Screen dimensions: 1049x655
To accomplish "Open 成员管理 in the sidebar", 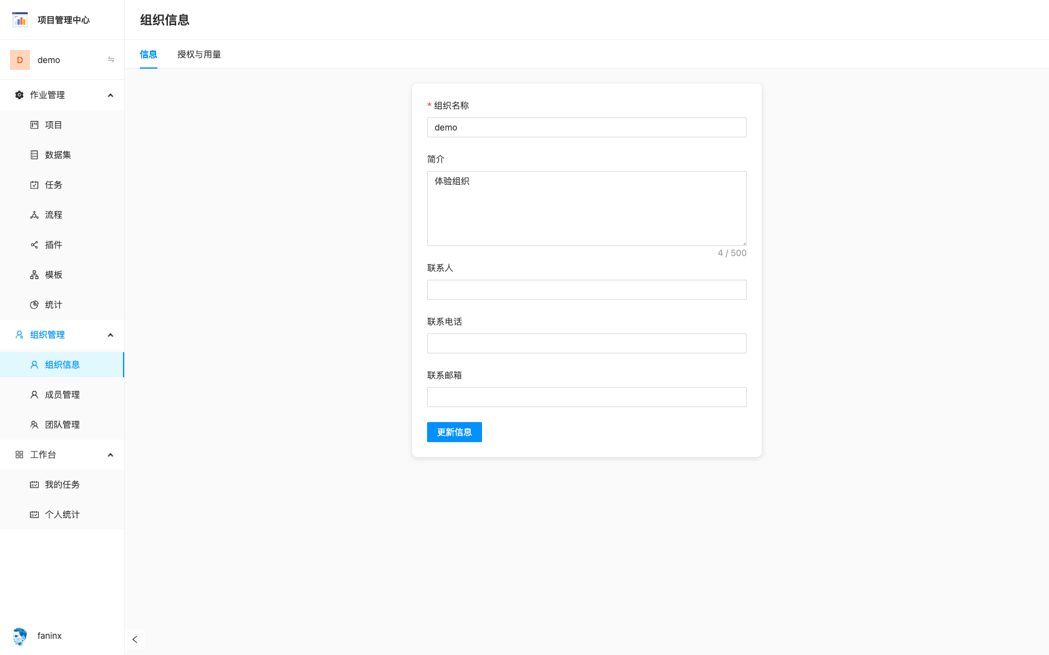I will [62, 395].
